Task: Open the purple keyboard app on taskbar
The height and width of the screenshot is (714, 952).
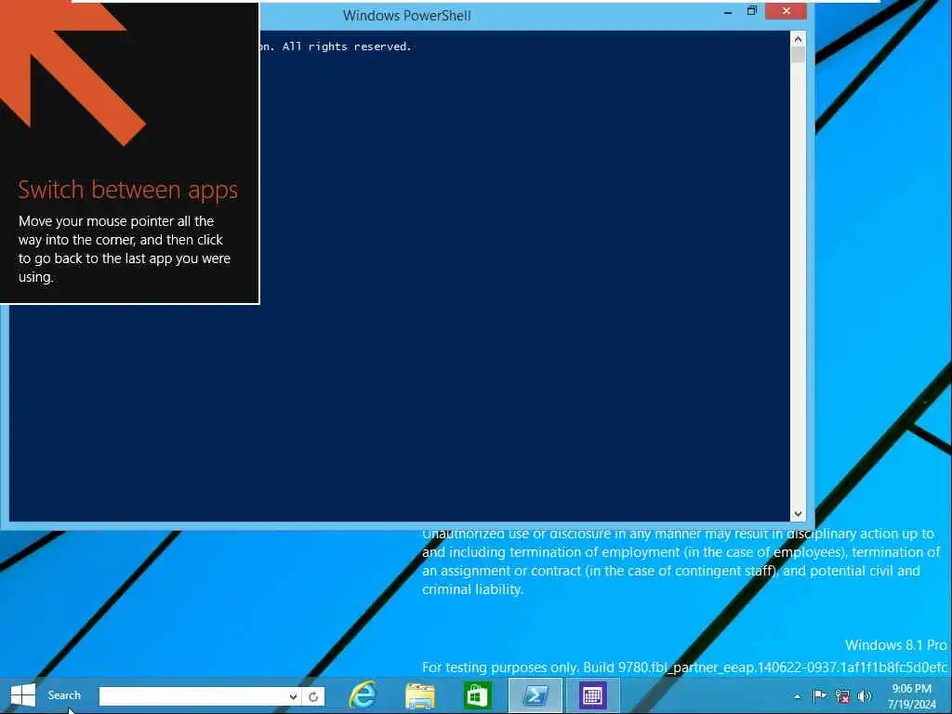Action: tap(592, 695)
